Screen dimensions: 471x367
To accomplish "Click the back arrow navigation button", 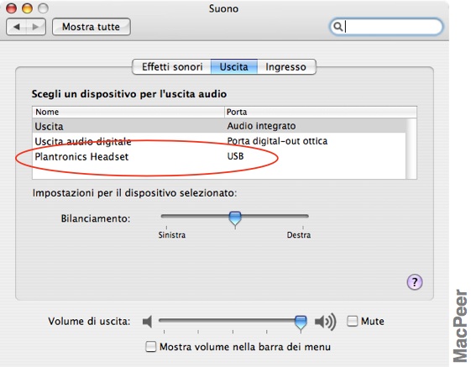I will 16,27.
